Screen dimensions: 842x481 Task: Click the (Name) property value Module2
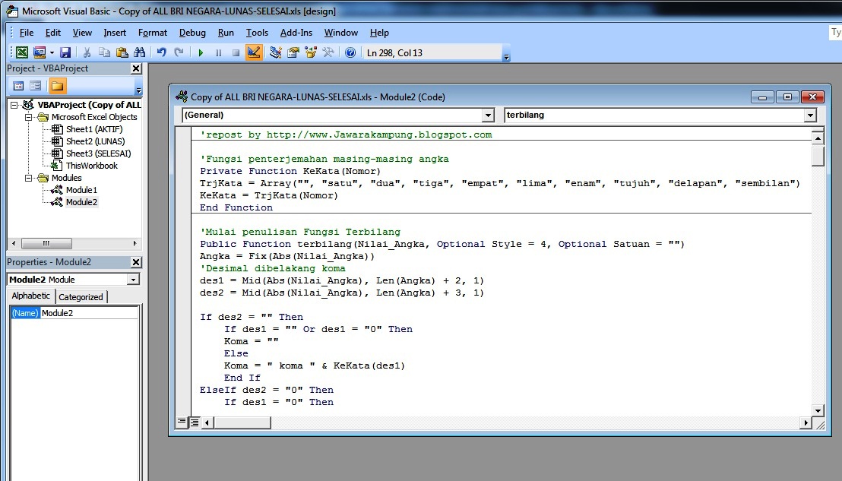pyautogui.click(x=89, y=313)
